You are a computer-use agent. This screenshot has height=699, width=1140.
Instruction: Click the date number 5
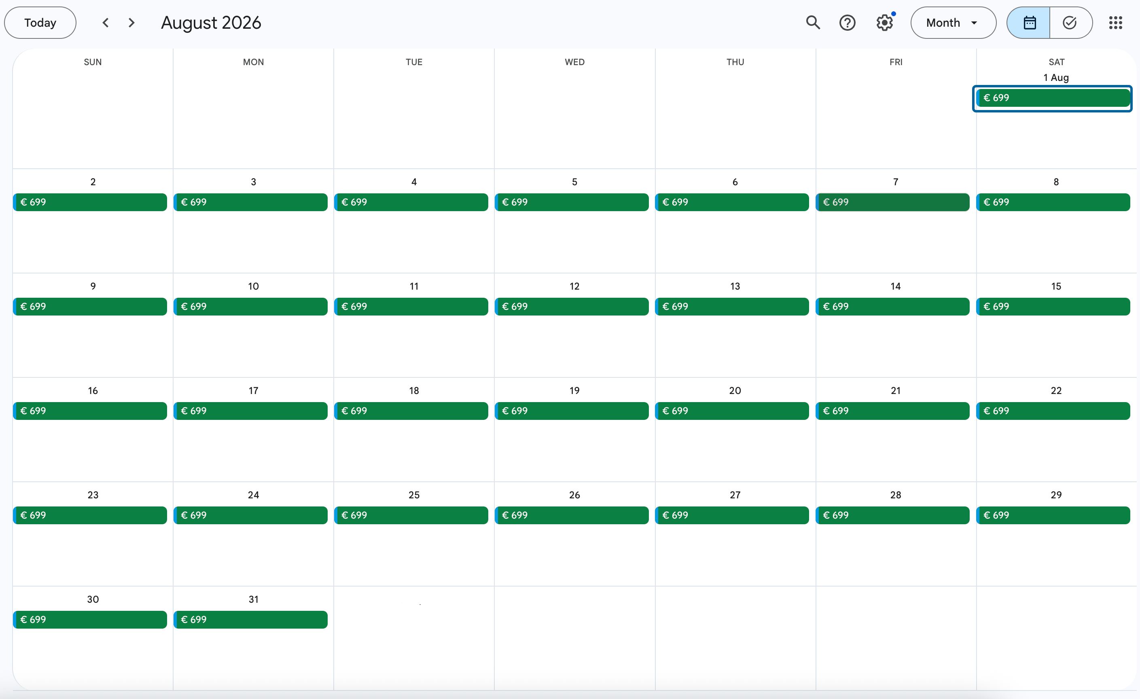[x=574, y=182]
